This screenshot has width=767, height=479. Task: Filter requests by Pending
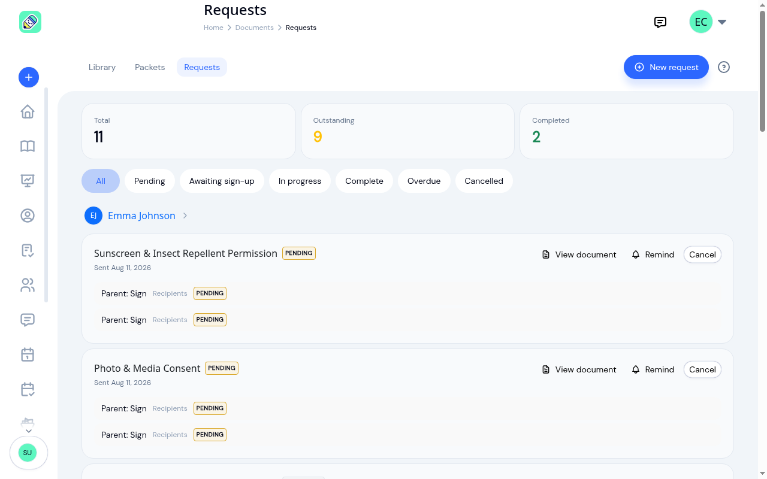point(150,181)
